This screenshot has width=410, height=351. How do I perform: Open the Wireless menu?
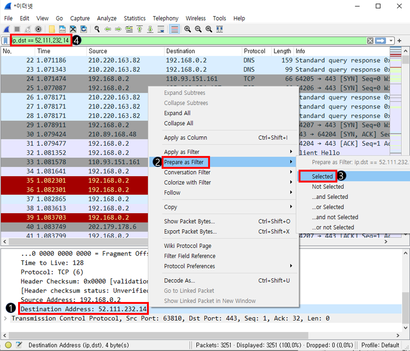pyautogui.click(x=196, y=18)
